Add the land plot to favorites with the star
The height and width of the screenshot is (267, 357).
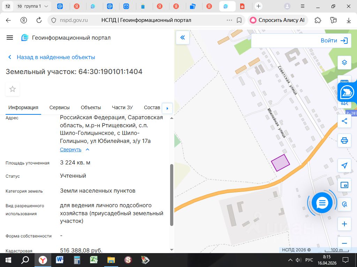point(13,89)
